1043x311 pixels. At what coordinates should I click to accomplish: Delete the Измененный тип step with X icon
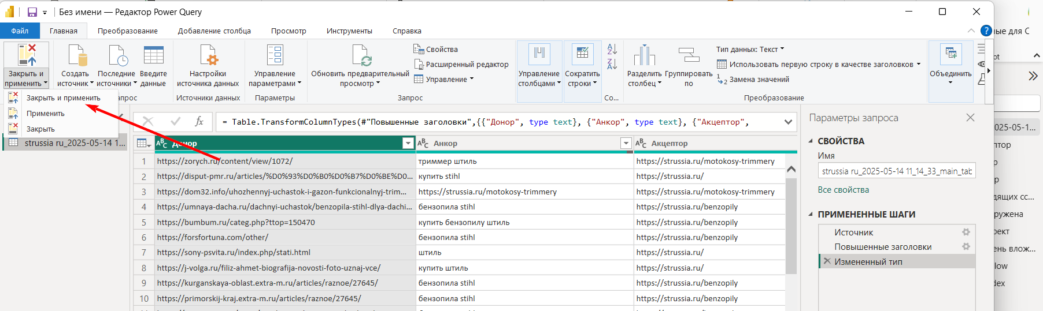[827, 261]
